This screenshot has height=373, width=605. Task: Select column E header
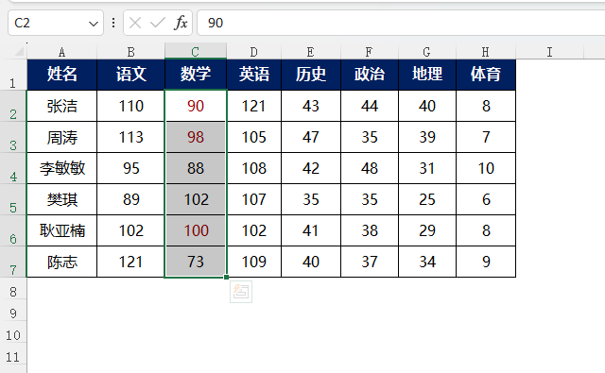click(x=311, y=51)
